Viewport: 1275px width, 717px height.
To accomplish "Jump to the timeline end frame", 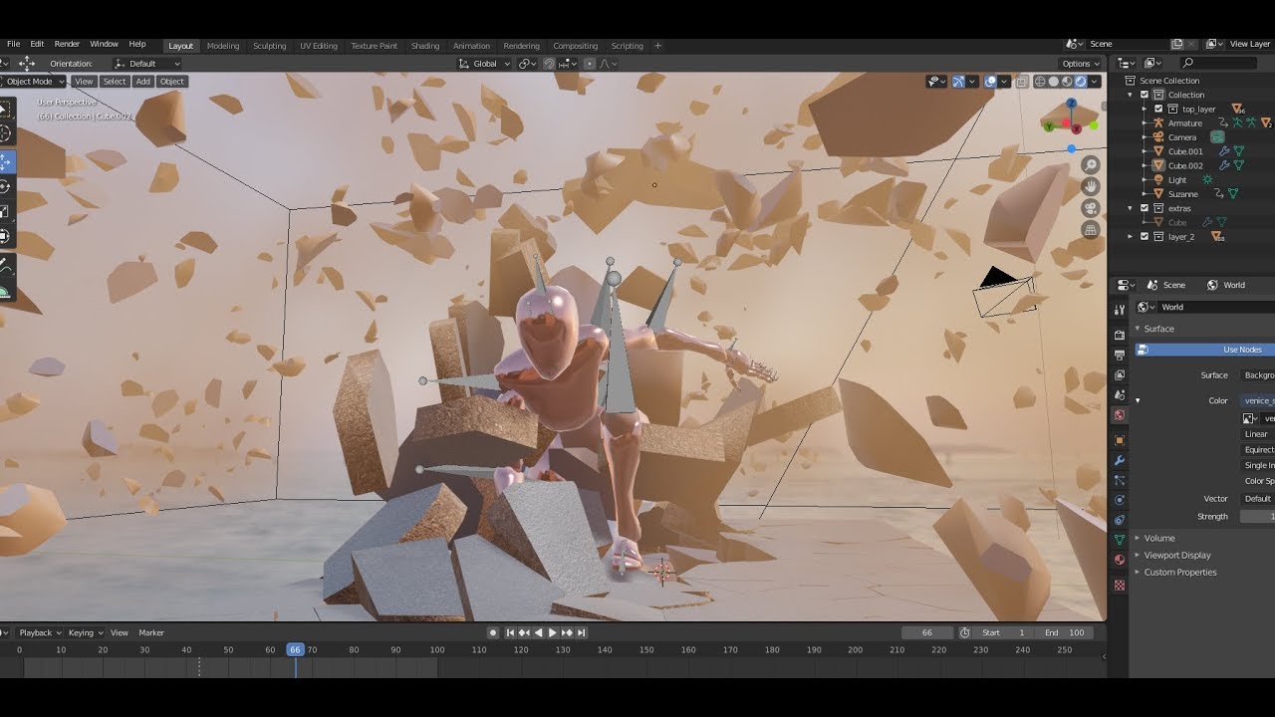I will (582, 632).
